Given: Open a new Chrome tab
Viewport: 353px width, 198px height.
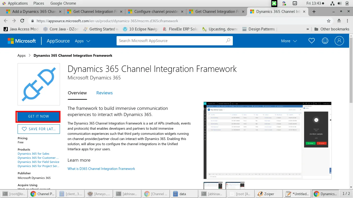Looking at the screenshot, I should tap(314, 12).
